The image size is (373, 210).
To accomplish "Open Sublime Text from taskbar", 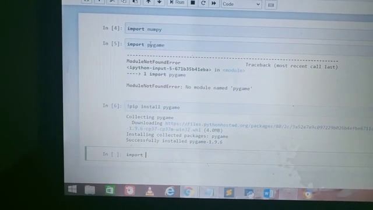I will pos(229,192).
